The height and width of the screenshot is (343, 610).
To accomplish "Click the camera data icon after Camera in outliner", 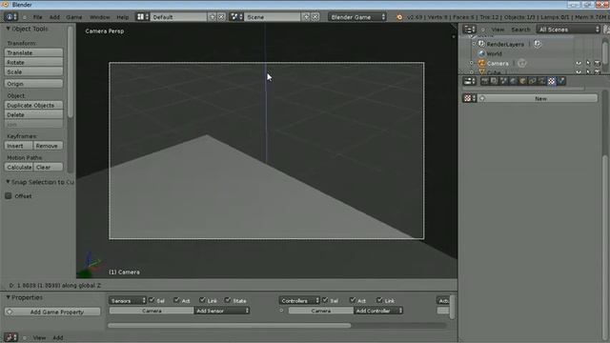I will [522, 63].
